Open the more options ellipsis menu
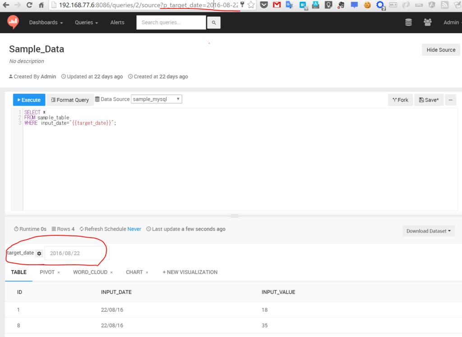 tap(451, 100)
